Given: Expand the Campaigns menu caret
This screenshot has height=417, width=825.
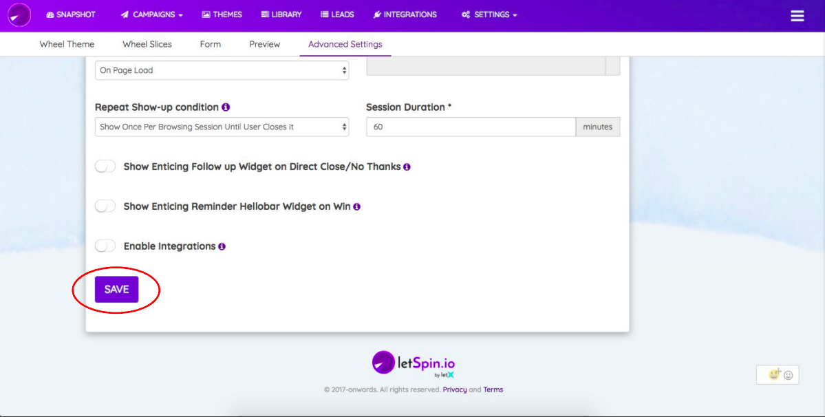Looking at the screenshot, I should coord(180,15).
